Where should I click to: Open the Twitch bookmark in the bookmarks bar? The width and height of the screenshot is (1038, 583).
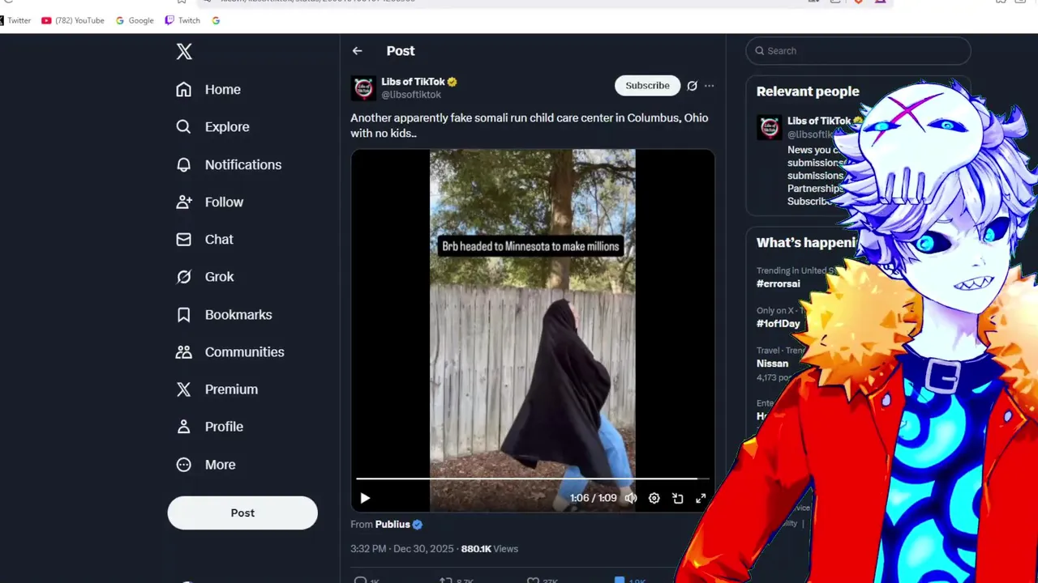click(x=182, y=21)
